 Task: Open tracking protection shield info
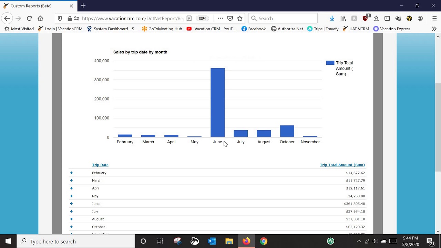coord(60,19)
